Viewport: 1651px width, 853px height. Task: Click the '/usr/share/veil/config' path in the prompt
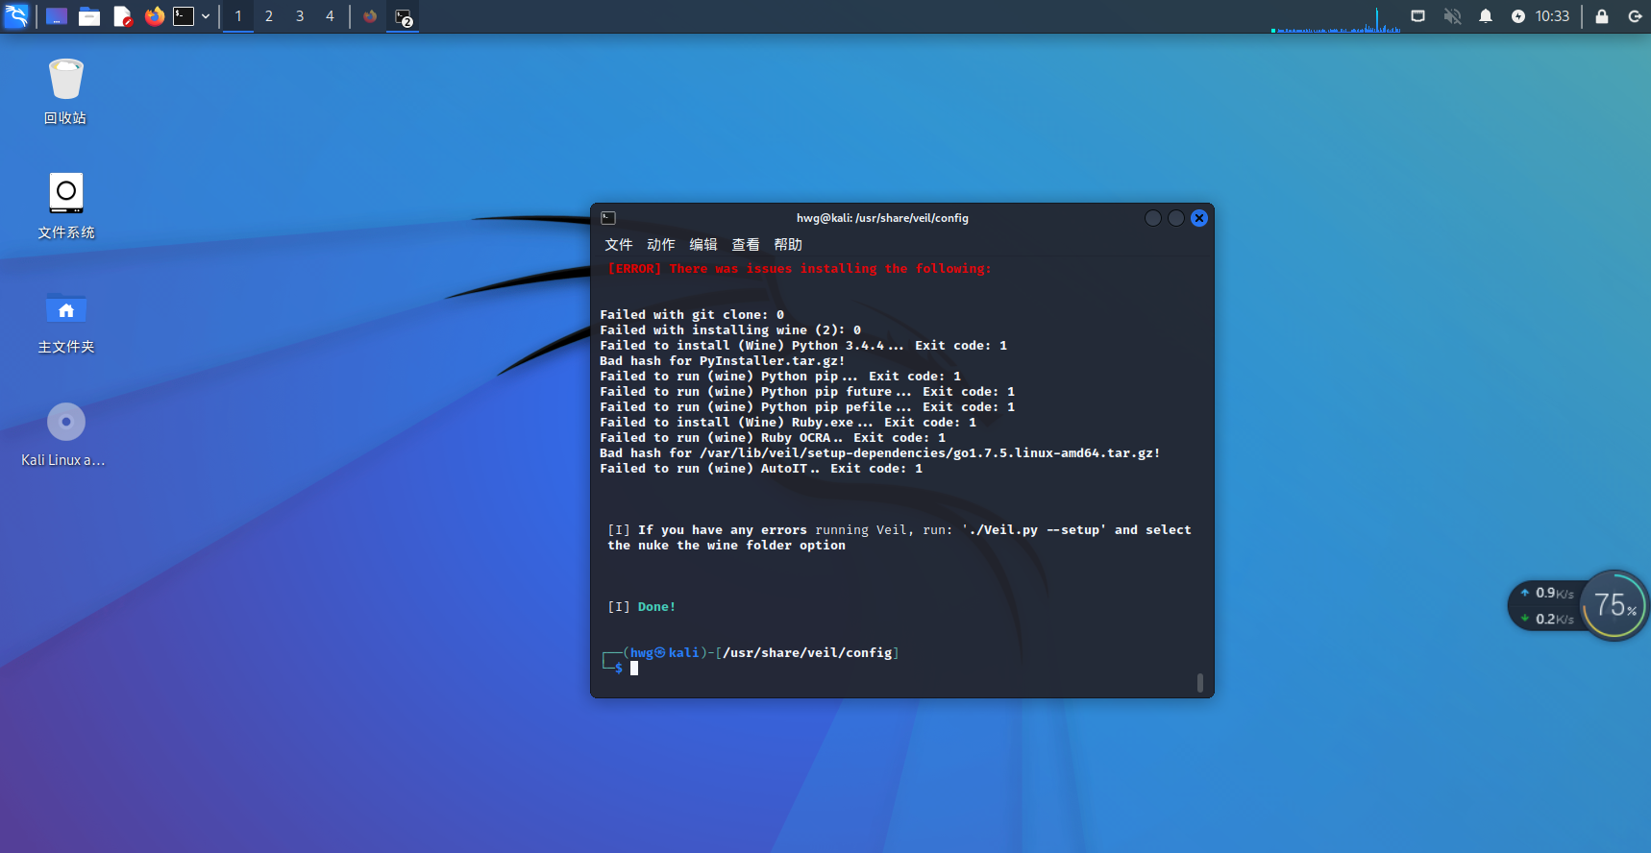(807, 653)
